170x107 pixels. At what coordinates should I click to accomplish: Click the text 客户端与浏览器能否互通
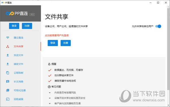(67, 104)
